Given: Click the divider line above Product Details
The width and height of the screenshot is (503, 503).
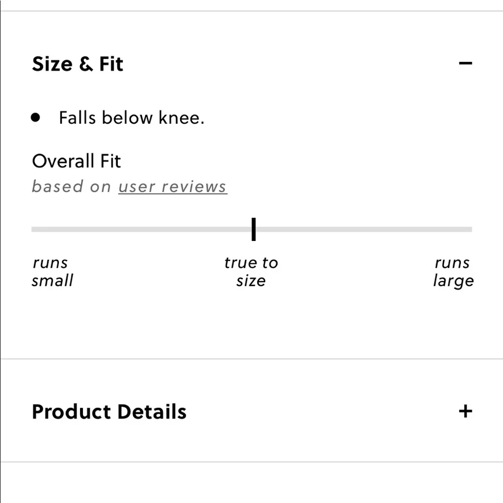Looking at the screenshot, I should point(251,359).
